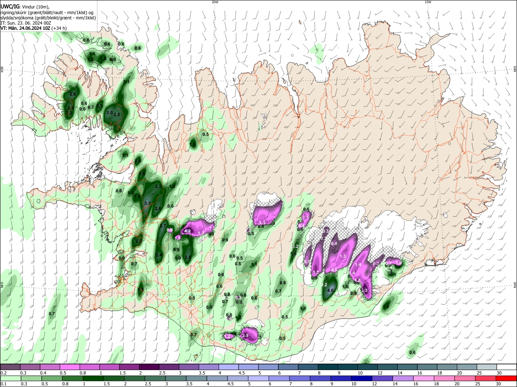Click the 2.5 rainfall value in Westfjords
The image size is (517, 387).
pos(117,114)
